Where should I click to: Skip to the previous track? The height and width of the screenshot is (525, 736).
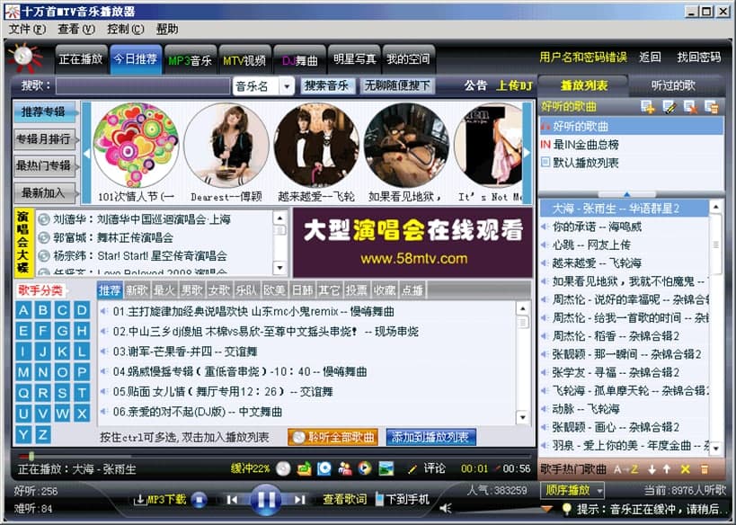coord(233,500)
